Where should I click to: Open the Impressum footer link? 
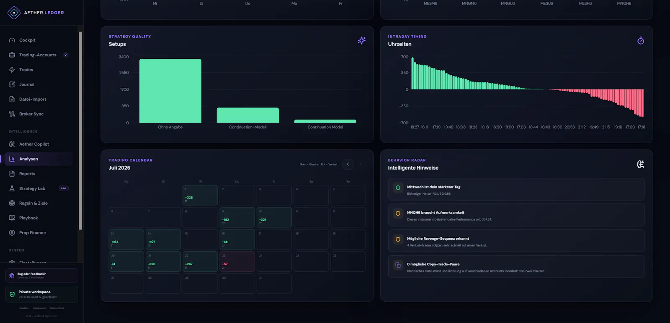(39, 308)
